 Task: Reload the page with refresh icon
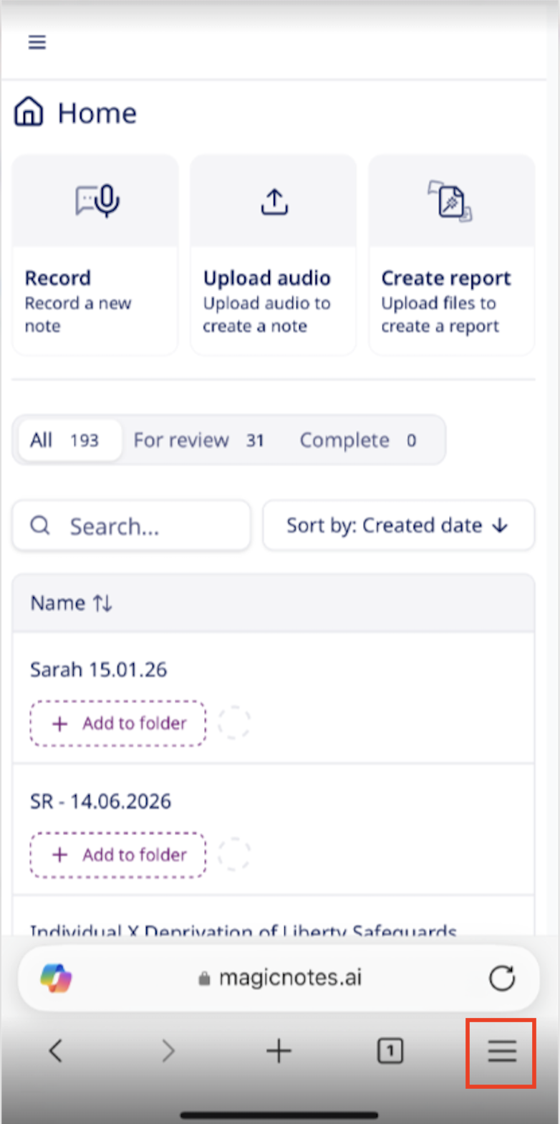point(501,978)
